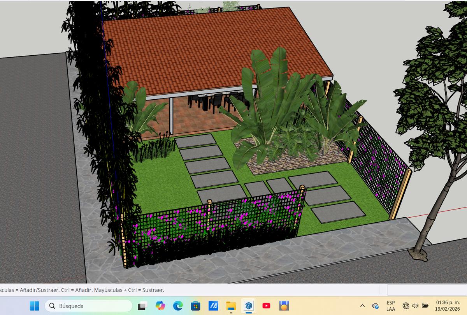The width and height of the screenshot is (467, 315).
Task: Click the cloud sync tray icon
Action: (376, 306)
